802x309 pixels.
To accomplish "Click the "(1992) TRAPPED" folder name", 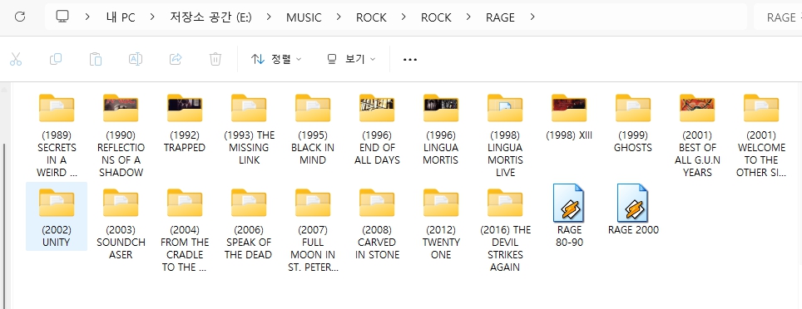I will pos(185,141).
